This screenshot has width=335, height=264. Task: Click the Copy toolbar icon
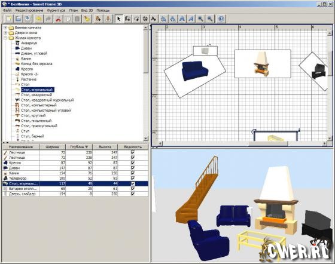tap(68, 19)
